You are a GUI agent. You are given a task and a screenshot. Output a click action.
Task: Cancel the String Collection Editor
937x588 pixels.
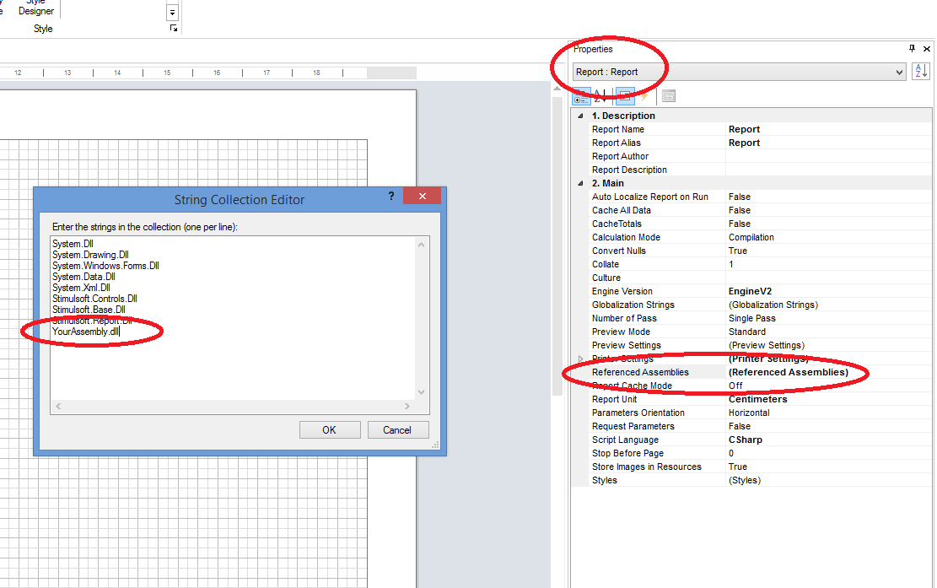pyautogui.click(x=398, y=429)
